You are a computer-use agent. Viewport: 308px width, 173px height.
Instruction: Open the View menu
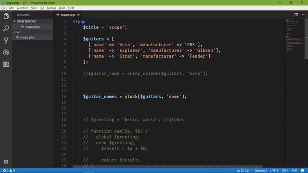click(x=34, y=8)
